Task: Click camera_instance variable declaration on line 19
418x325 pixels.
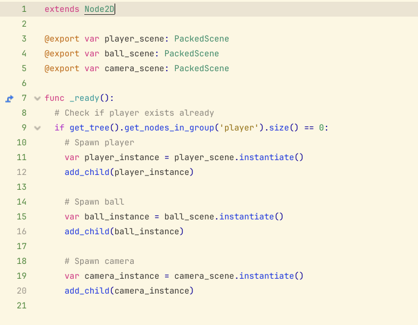Action: pyautogui.click(x=122, y=276)
